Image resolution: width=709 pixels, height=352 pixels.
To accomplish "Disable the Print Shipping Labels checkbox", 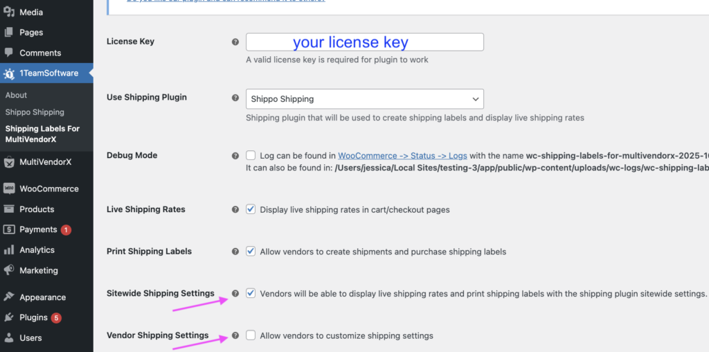I will coord(251,252).
